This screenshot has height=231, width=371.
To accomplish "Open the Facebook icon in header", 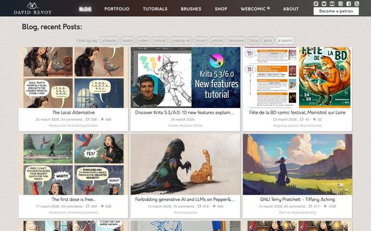I will click(348, 3).
